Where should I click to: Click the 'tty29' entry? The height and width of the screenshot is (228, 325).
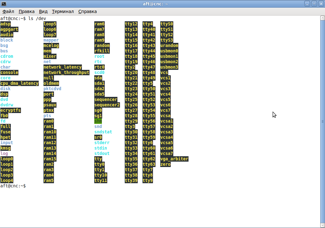coord(131,121)
